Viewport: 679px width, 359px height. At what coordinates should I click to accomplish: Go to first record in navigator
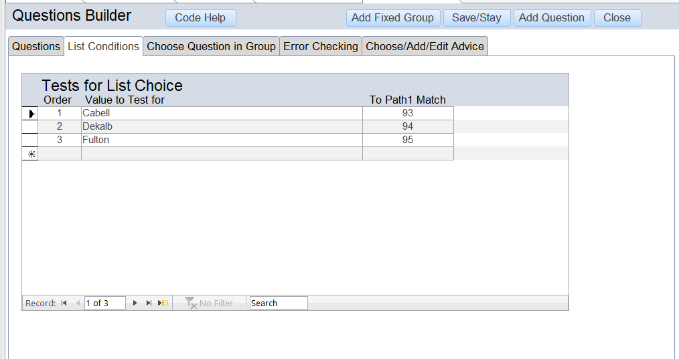64,304
